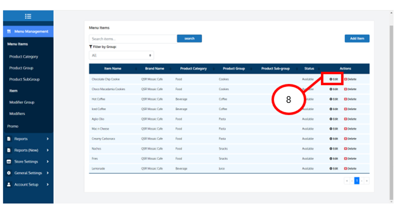Click the blue search button
396x210 pixels.
coord(189,39)
